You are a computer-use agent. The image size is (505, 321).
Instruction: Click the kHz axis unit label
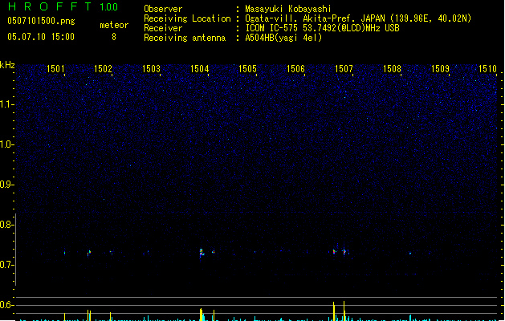click(x=7, y=65)
